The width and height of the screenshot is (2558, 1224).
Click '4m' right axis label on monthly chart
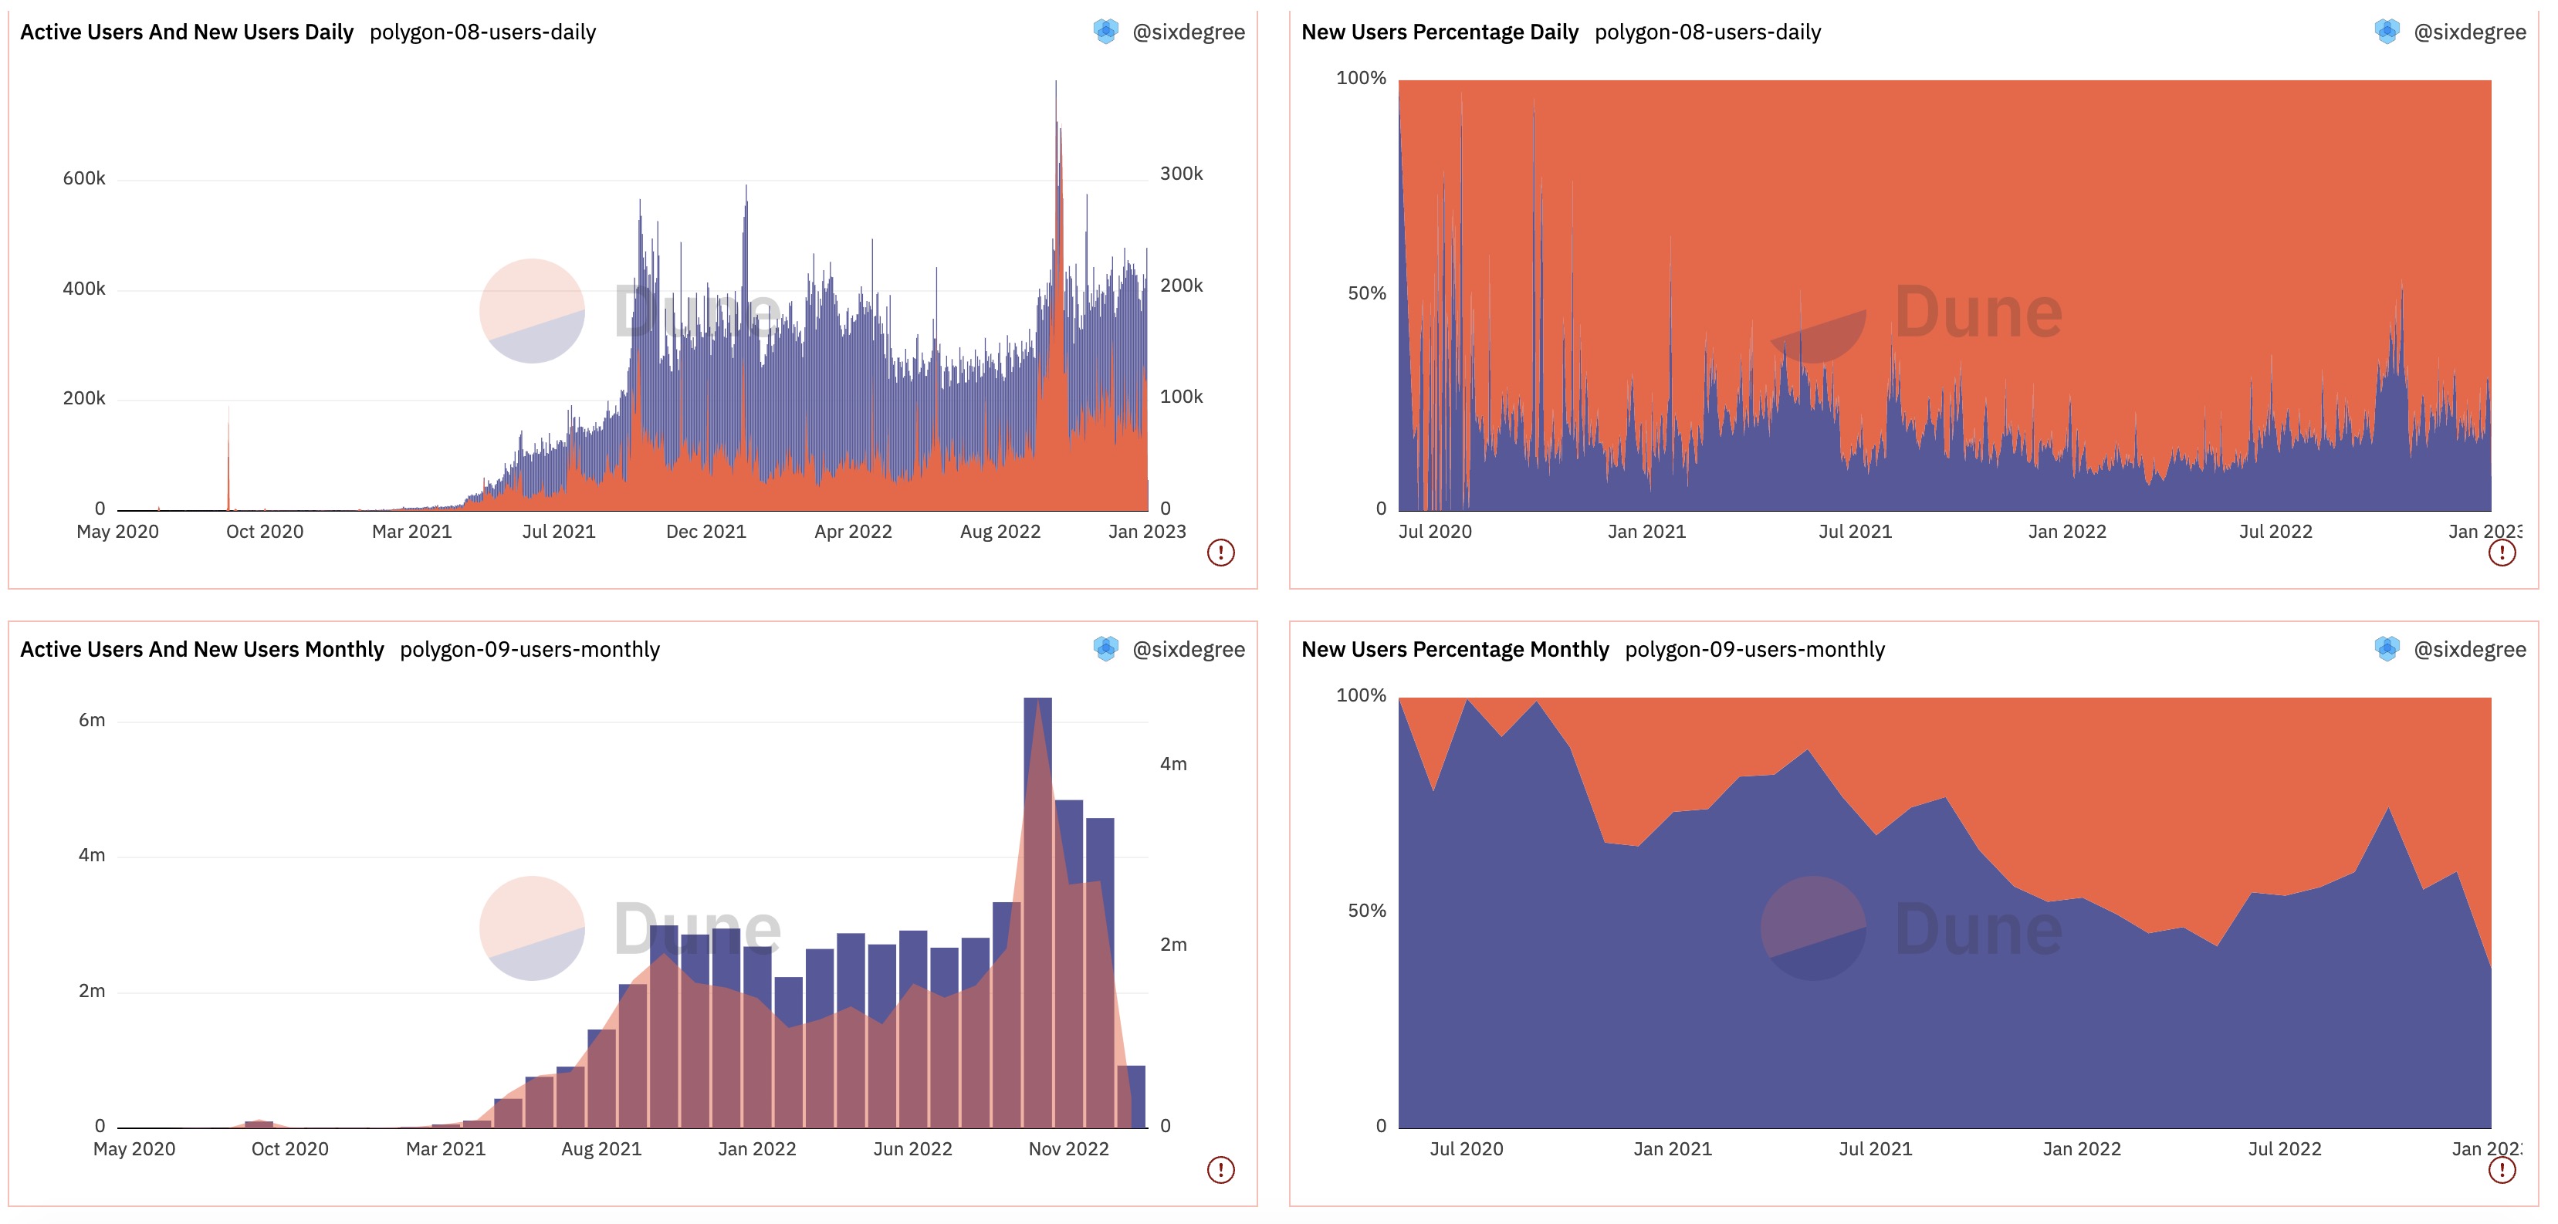(1174, 764)
